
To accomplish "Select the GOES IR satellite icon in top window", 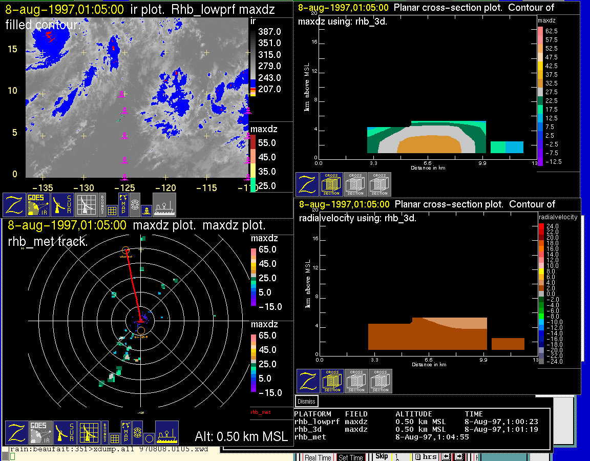I will (39, 205).
